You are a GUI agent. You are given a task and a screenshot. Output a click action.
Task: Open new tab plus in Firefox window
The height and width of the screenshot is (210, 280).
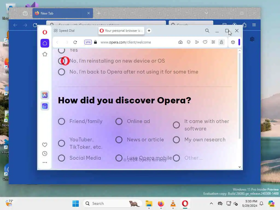coord(99,13)
